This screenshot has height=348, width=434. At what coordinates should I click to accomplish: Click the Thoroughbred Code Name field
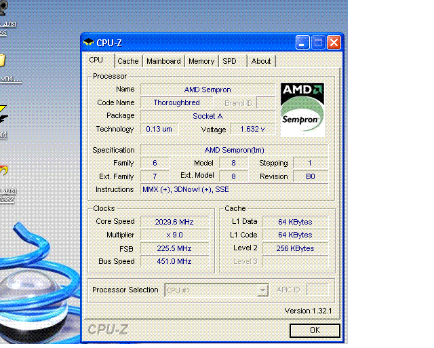pos(176,102)
